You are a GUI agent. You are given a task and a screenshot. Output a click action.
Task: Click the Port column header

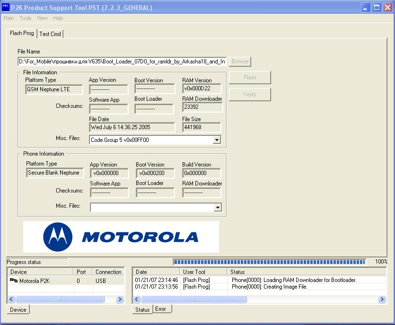[x=83, y=272]
